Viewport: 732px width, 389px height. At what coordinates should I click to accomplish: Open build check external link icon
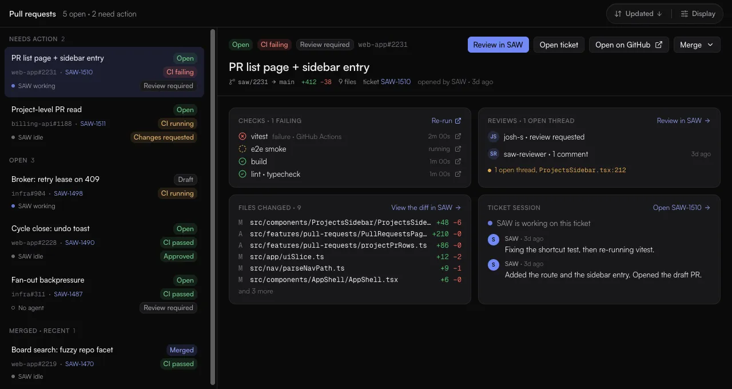[457, 161]
